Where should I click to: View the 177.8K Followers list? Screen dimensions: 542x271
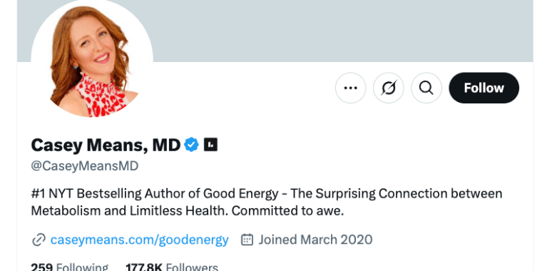172,267
